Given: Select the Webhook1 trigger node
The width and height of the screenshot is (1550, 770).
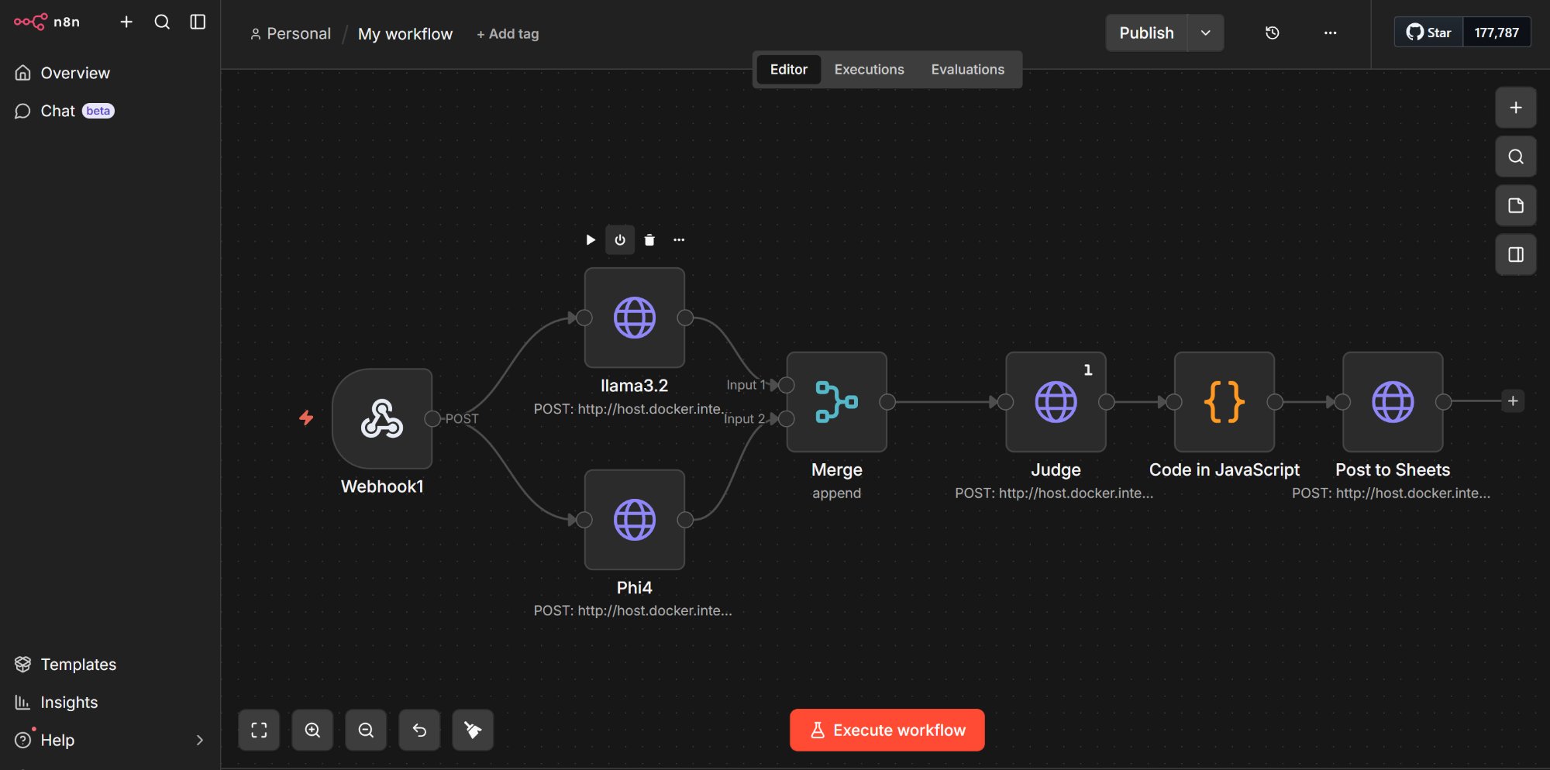Looking at the screenshot, I should pyautogui.click(x=382, y=418).
